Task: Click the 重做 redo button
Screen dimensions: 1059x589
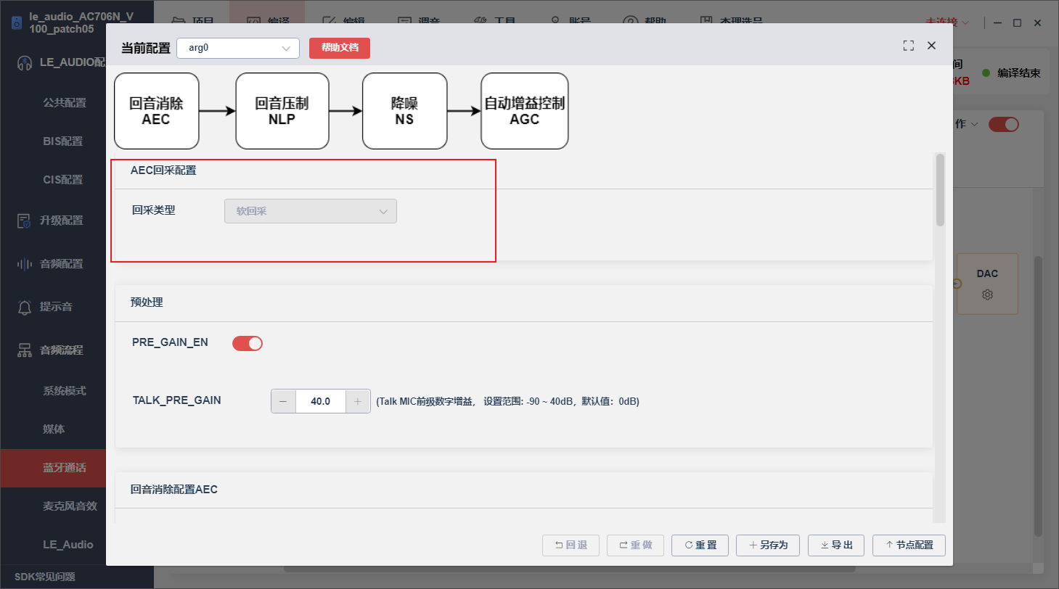Action: (x=635, y=545)
